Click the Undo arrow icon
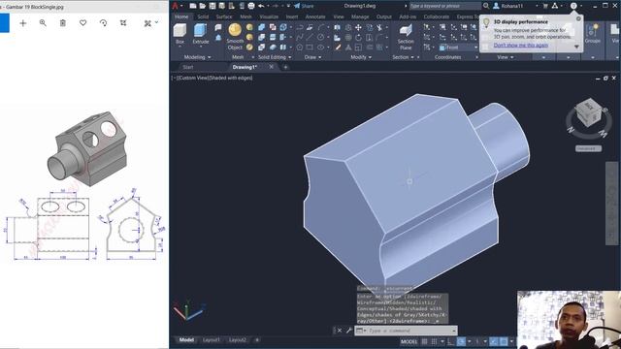621x349 pixels. pos(261,6)
